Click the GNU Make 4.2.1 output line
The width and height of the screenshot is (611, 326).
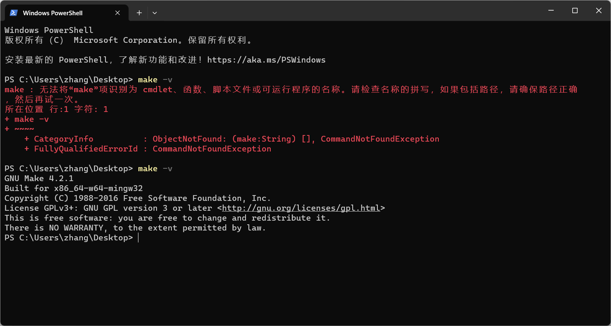(x=39, y=178)
